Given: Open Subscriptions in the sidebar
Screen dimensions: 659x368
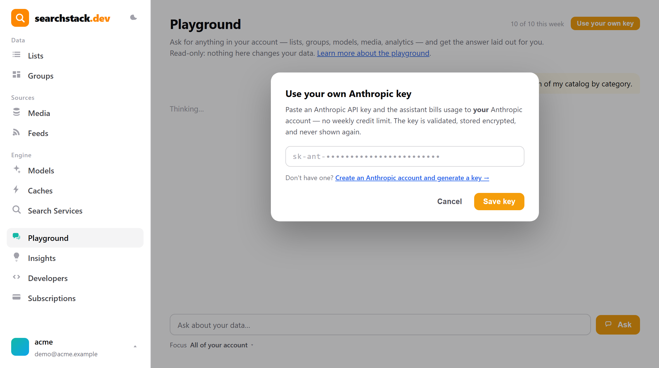Looking at the screenshot, I should click(75, 298).
